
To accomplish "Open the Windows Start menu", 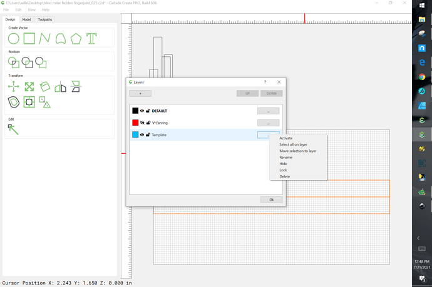I will 422,5.
